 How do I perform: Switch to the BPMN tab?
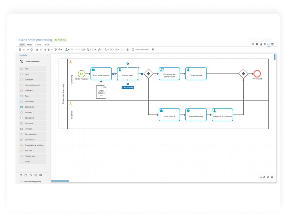pyautogui.click(x=47, y=45)
